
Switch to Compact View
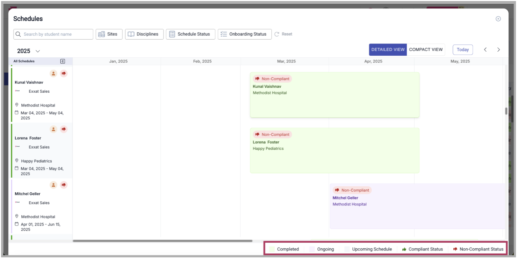(426, 50)
